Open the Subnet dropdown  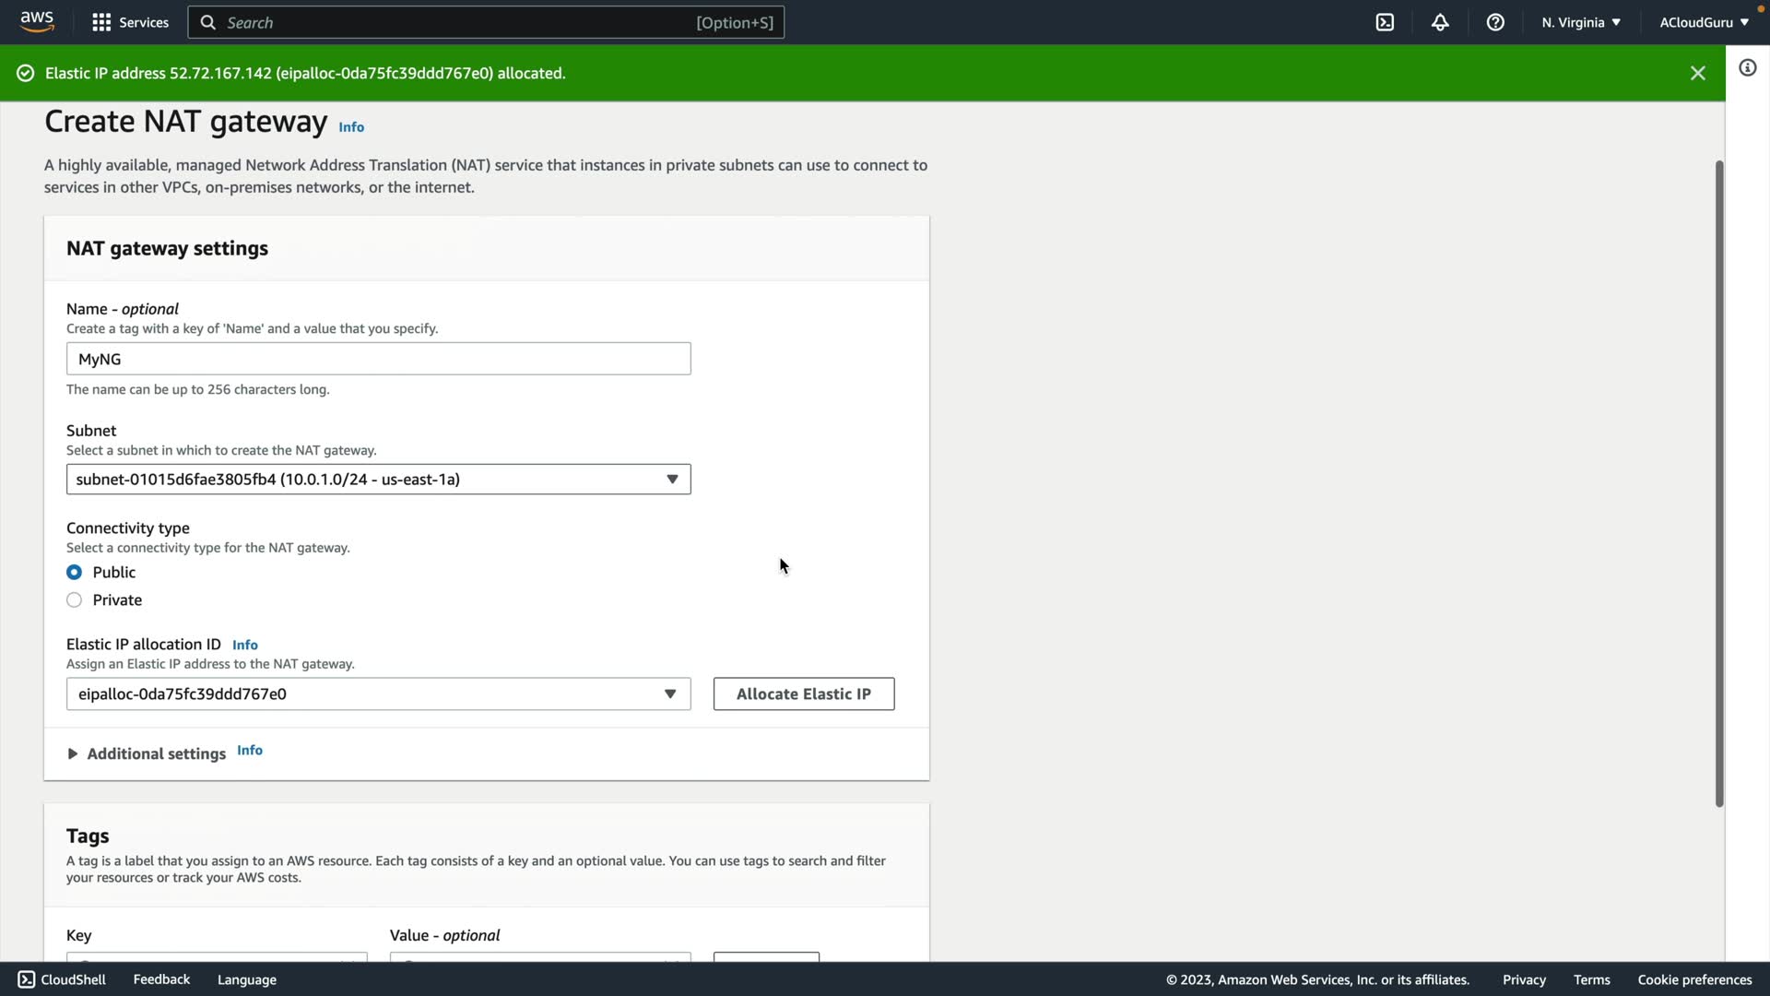[x=378, y=480]
